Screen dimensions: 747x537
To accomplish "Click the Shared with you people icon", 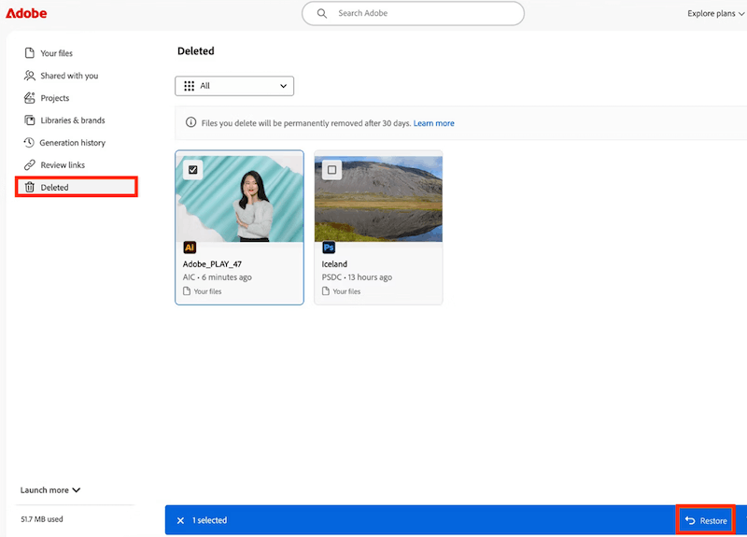I will click(x=30, y=76).
